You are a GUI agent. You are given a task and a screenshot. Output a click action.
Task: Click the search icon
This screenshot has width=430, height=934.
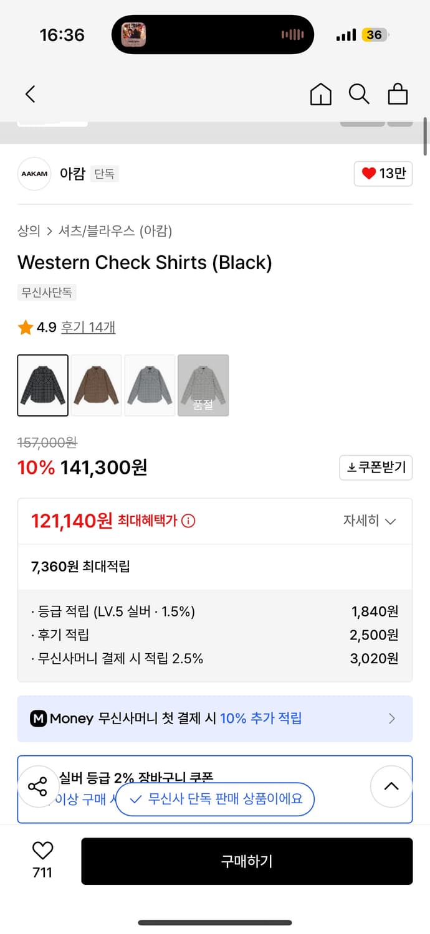coord(359,94)
